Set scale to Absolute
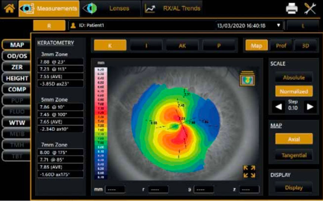The height and width of the screenshot is (201, 323). [294, 77]
